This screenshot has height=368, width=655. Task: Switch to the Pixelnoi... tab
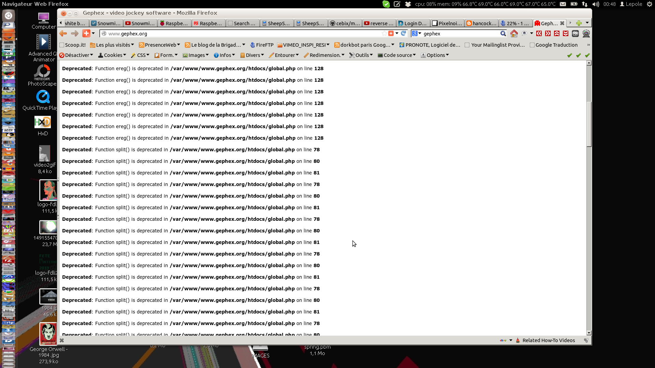tap(447, 23)
